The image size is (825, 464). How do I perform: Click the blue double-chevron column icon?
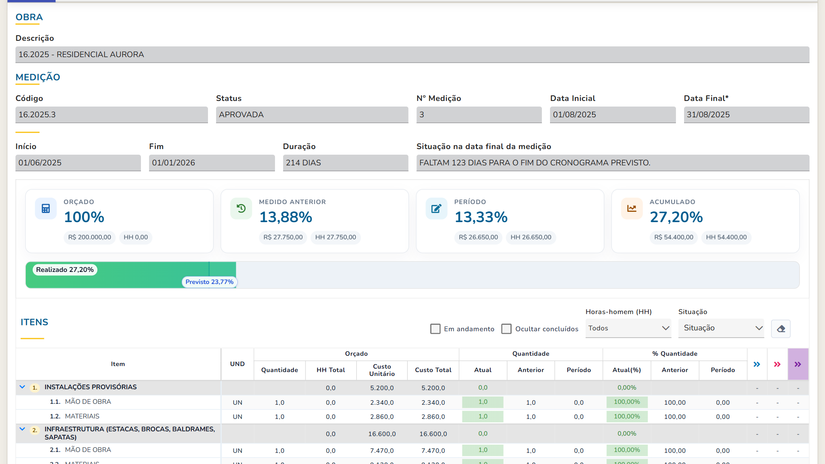click(757, 364)
